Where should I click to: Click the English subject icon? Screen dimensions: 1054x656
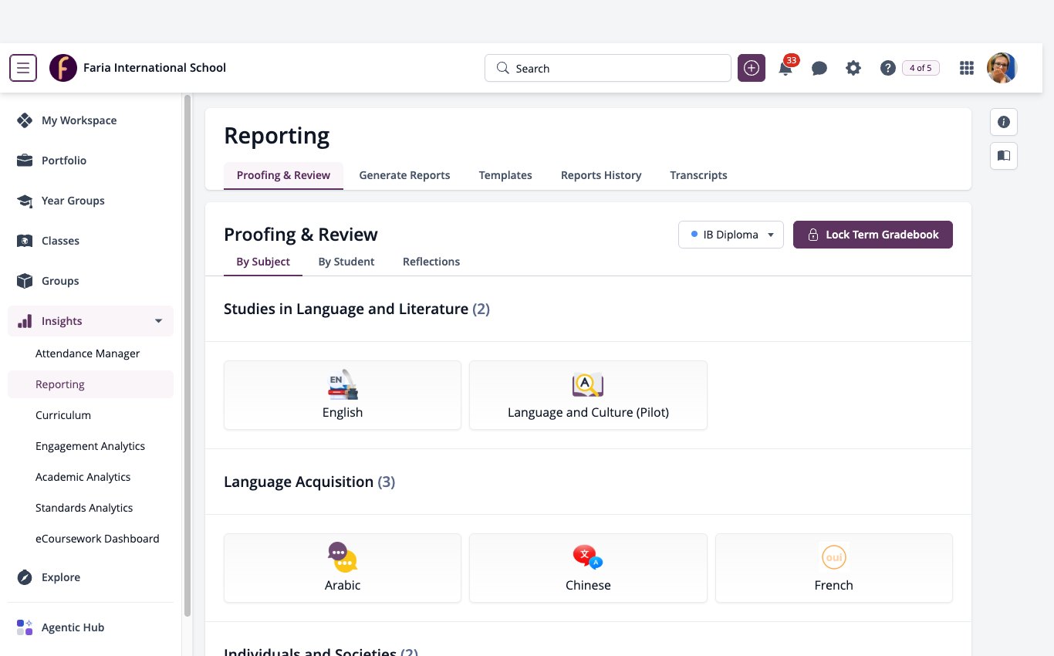pos(343,384)
